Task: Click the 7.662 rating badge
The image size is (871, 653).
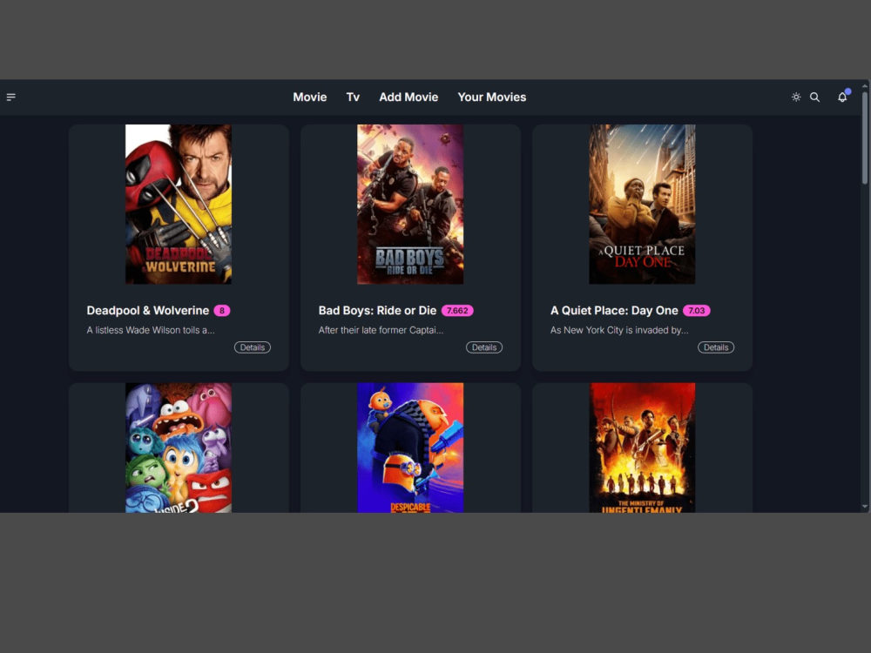Action: tap(458, 311)
